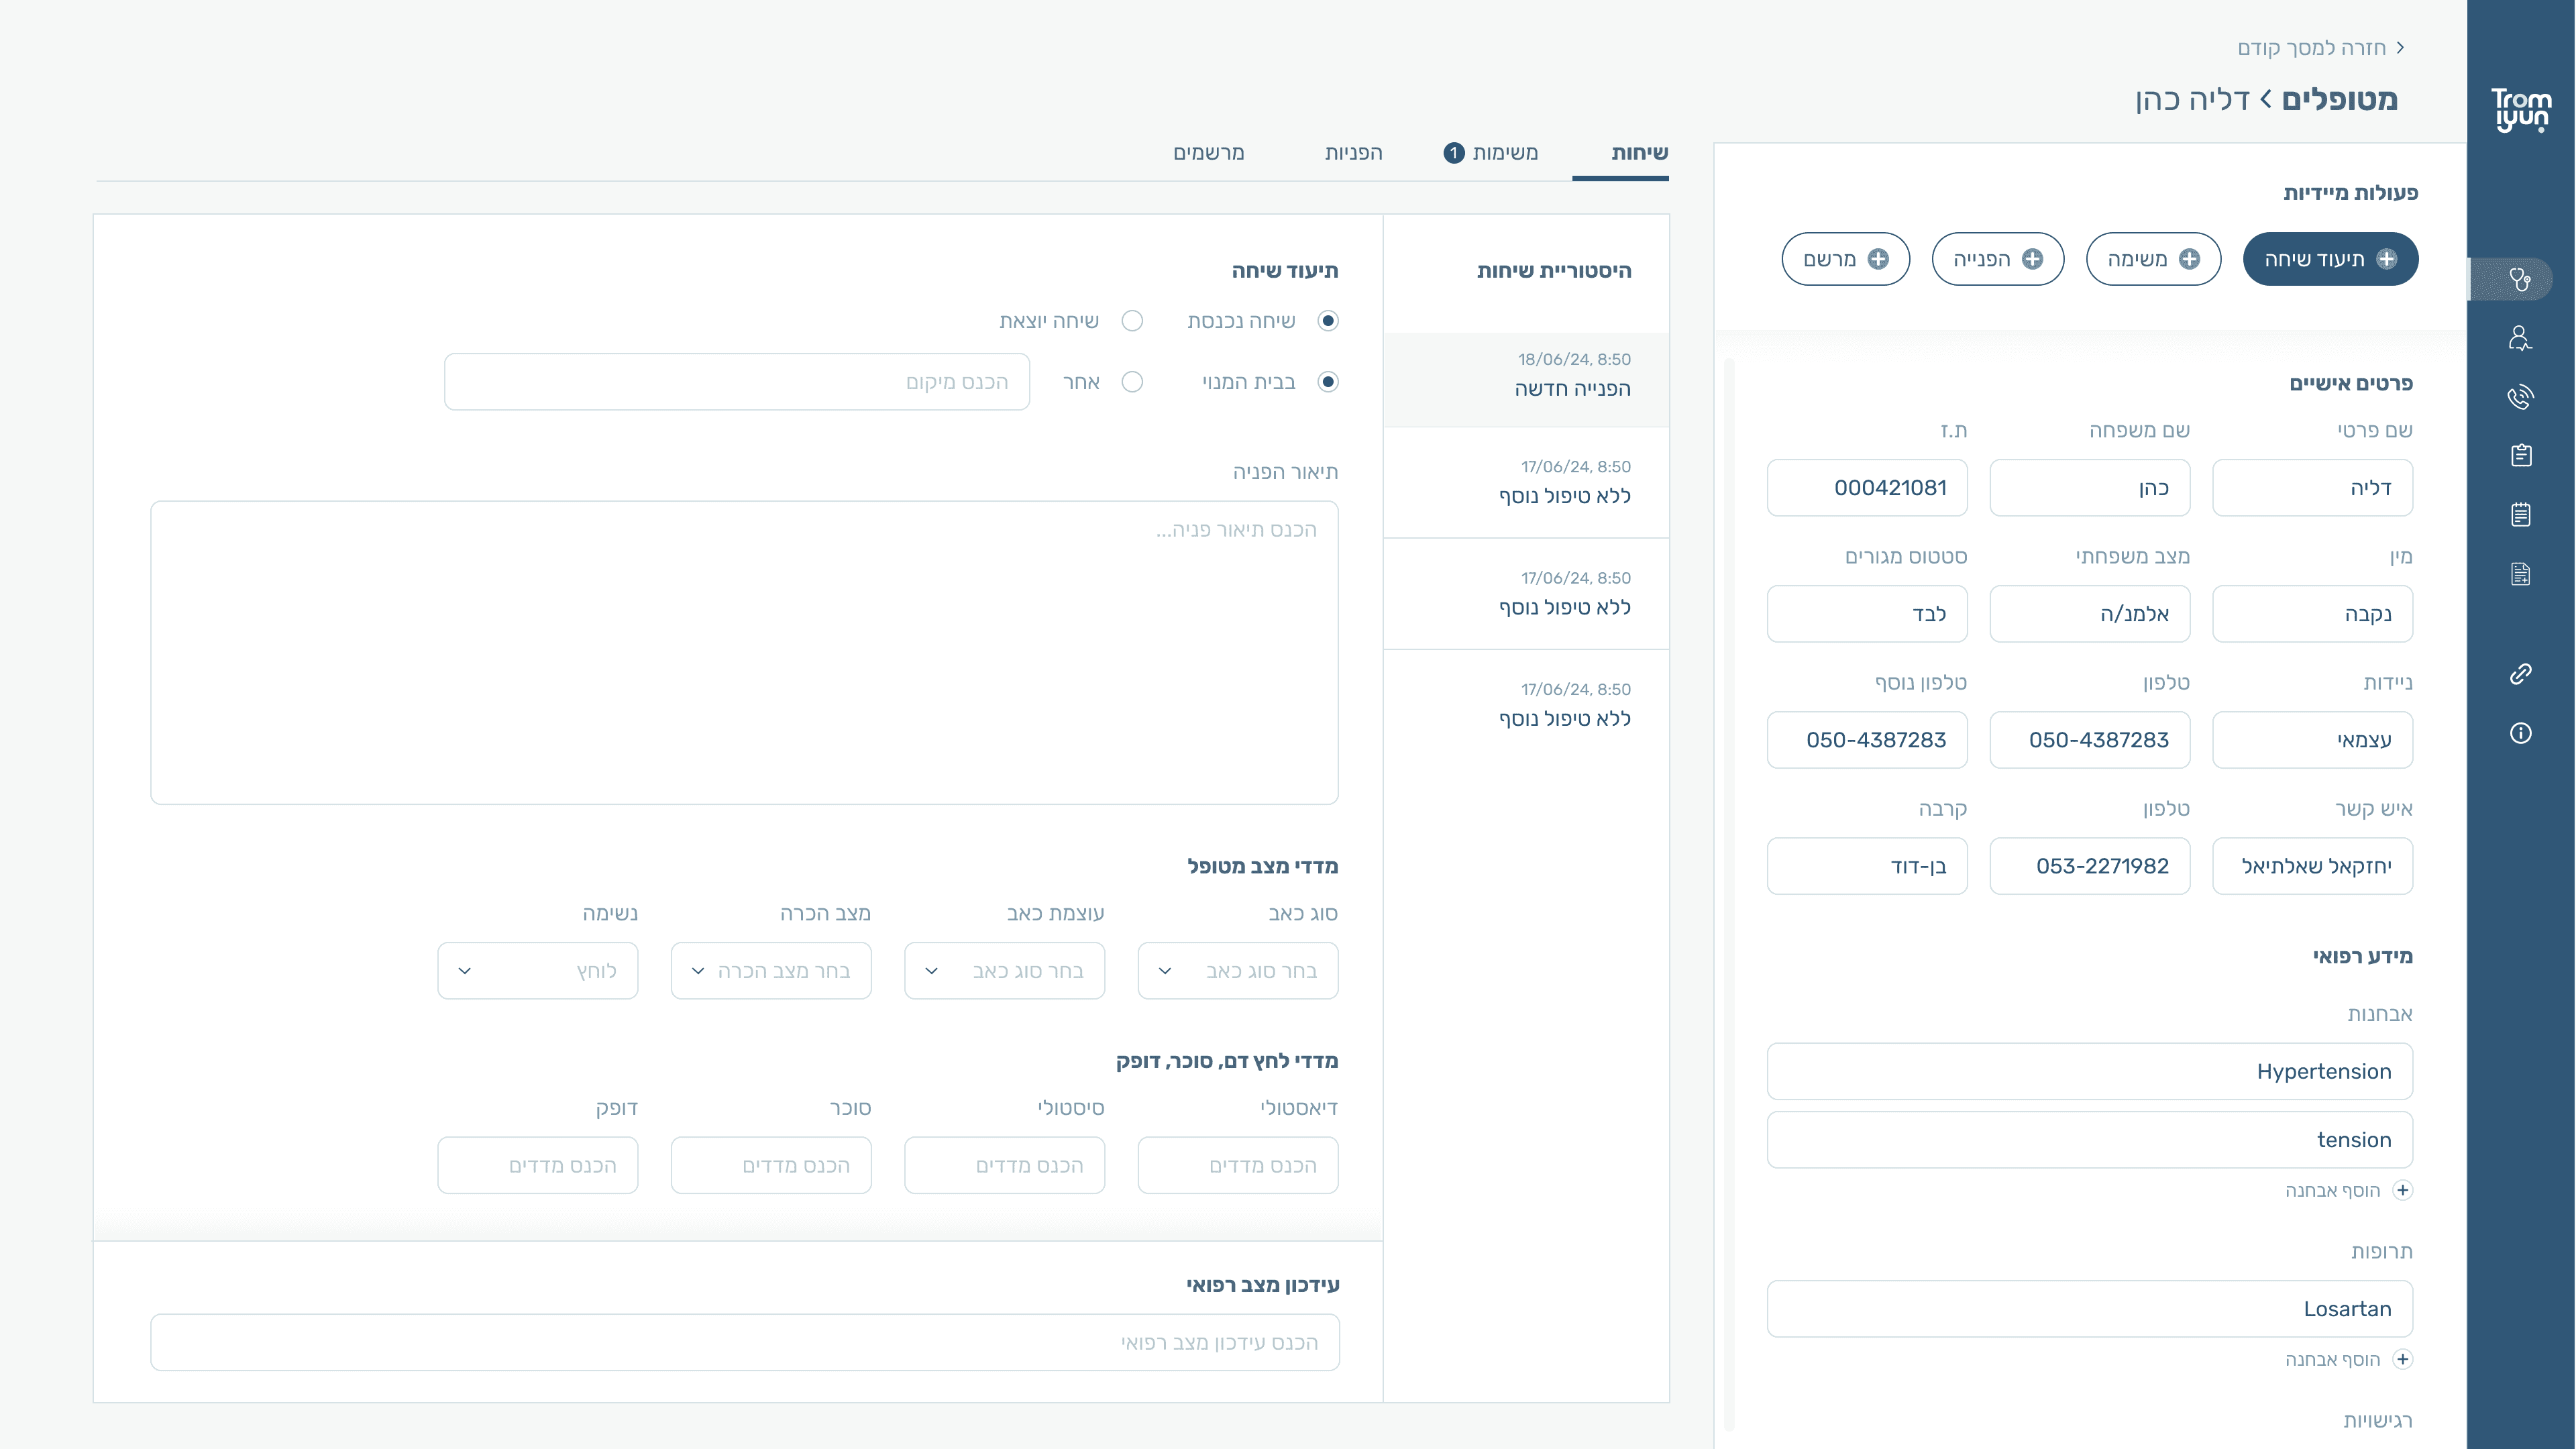Select the שיחה יוצאת radio button
This screenshot has width=2576, height=1449.
(1132, 321)
